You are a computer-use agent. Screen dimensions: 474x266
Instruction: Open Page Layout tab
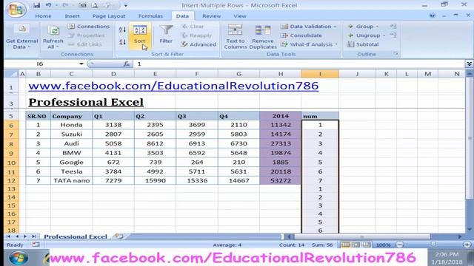point(109,16)
